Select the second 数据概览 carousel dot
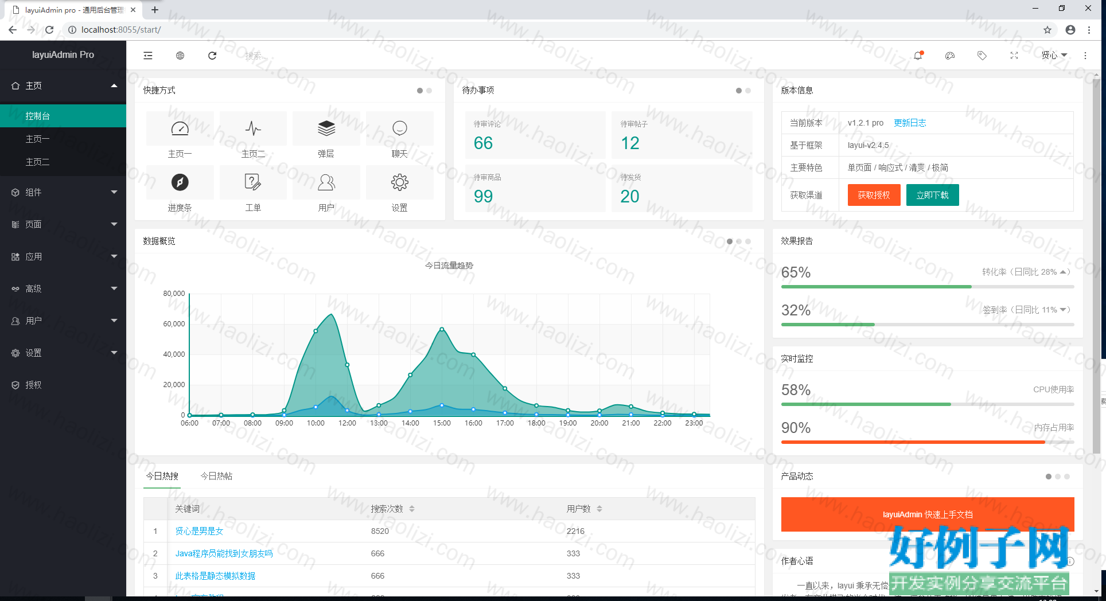The image size is (1106, 601). click(739, 241)
